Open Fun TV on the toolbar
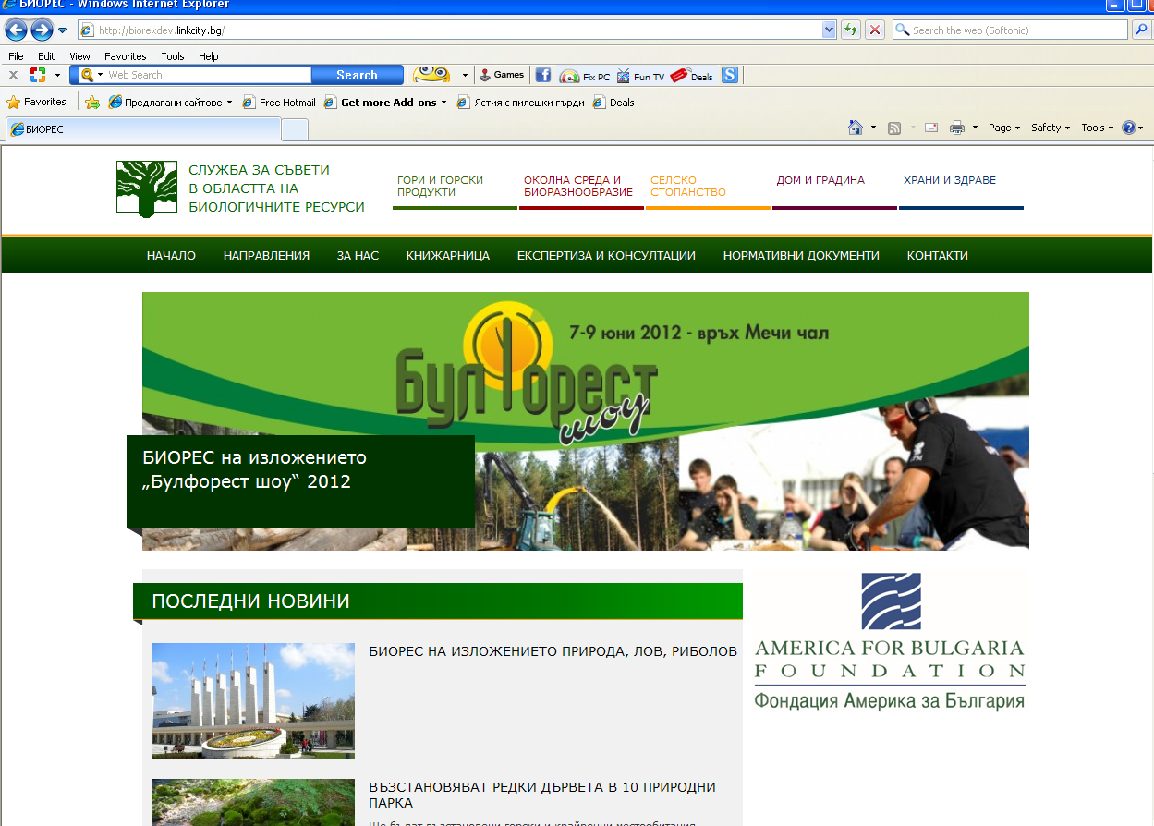Screen dimensions: 1154x826 coord(640,76)
